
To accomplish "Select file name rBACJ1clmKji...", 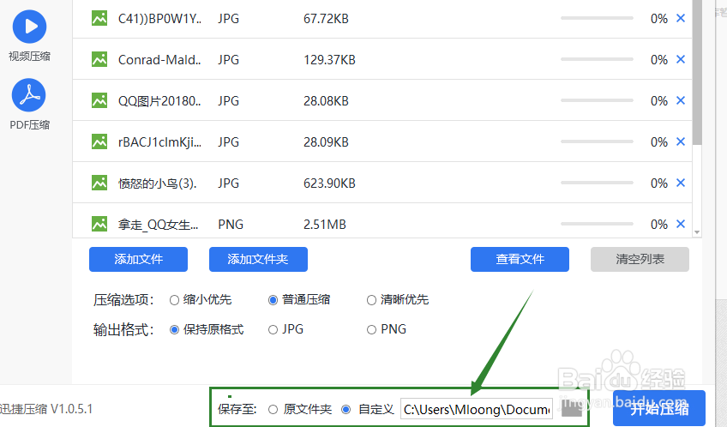I will click(x=160, y=141).
